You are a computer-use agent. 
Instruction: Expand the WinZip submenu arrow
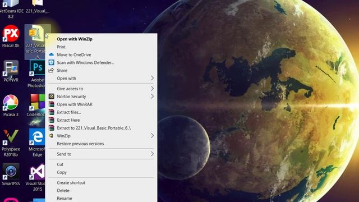pyautogui.click(x=152, y=136)
